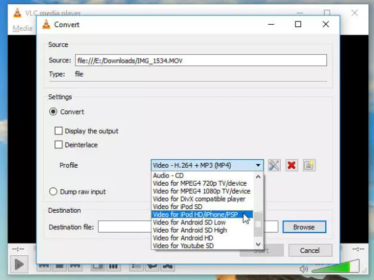The height and width of the screenshot is (280, 374).
Task: Choose Video for Android SD High profile
Action: 202,230
